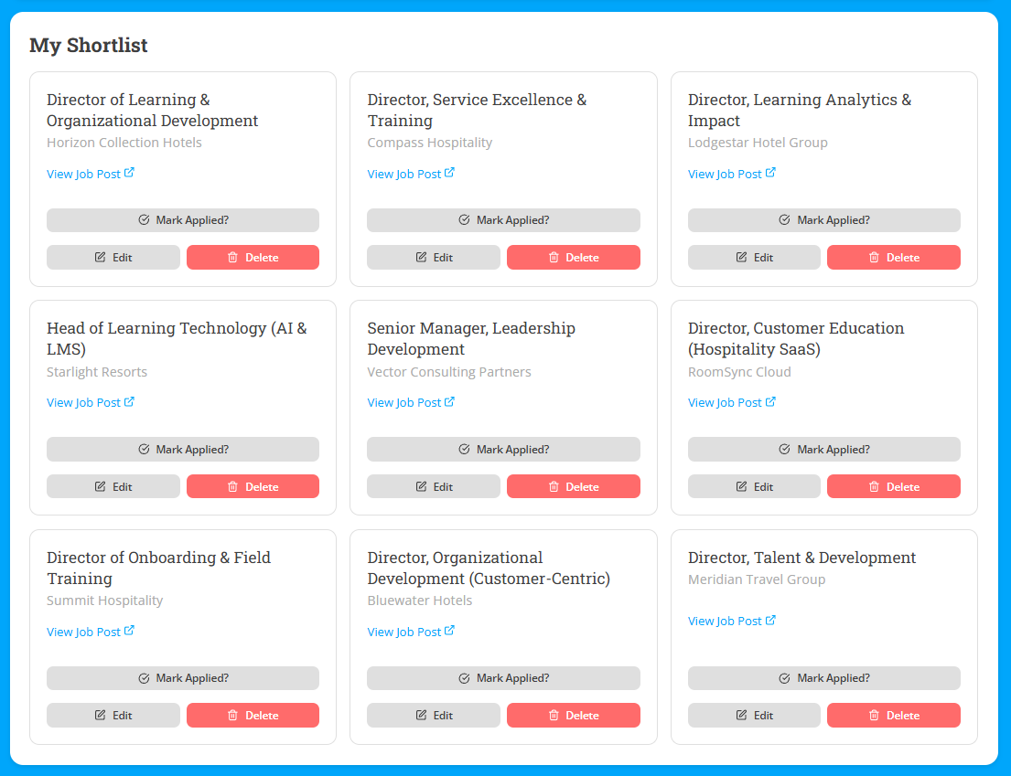This screenshot has width=1011, height=776.
Task: Mark the Compass Hospitality training role as applied
Action: coord(503,219)
